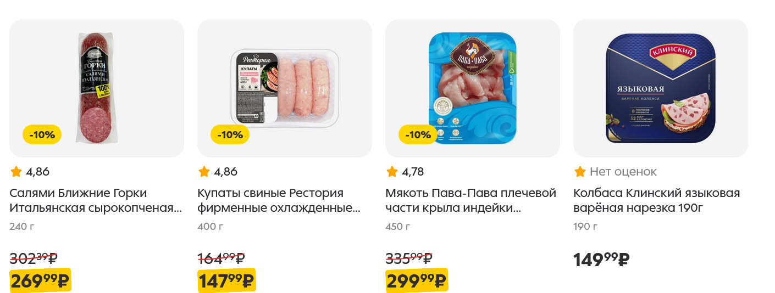Open the Салями Ближние Горки product photo
This screenshot has height=293, width=775.
point(97,88)
